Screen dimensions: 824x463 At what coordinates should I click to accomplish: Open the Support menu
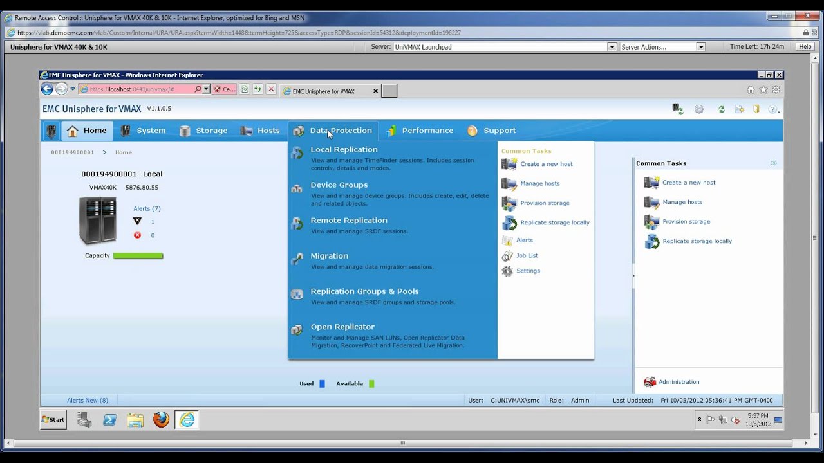[492, 131]
